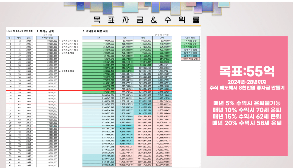This screenshot has width=293, height=168.
Task: Select the 연도 column header
Action: (29, 37)
